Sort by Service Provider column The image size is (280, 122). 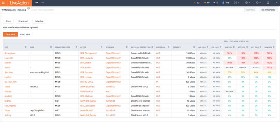76,47
